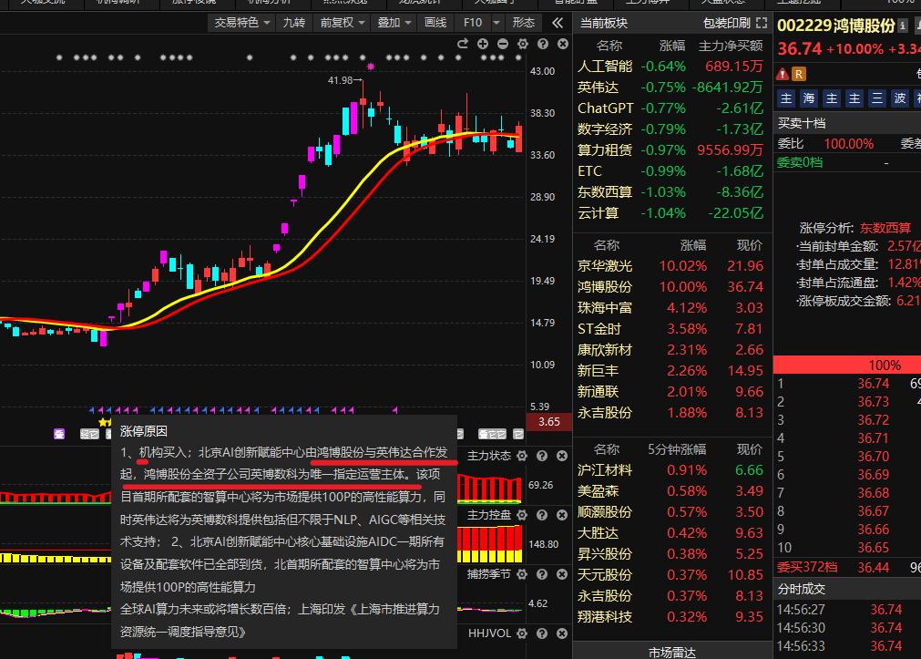Sort by 5分钟涨幅 column header
This screenshot has height=659, width=921.
click(677, 449)
